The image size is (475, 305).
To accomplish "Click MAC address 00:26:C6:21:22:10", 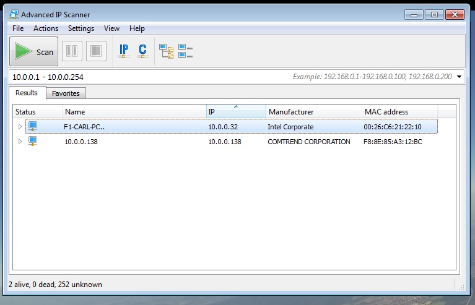I will (x=392, y=127).
